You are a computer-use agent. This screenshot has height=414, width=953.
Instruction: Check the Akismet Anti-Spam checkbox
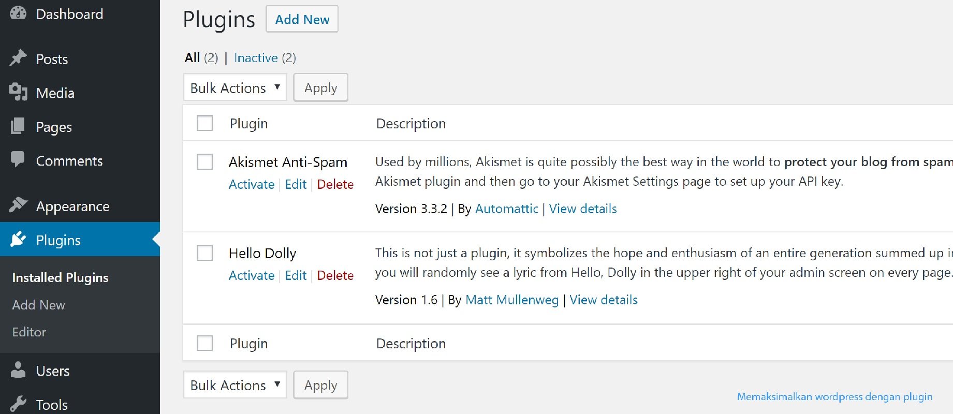point(204,161)
